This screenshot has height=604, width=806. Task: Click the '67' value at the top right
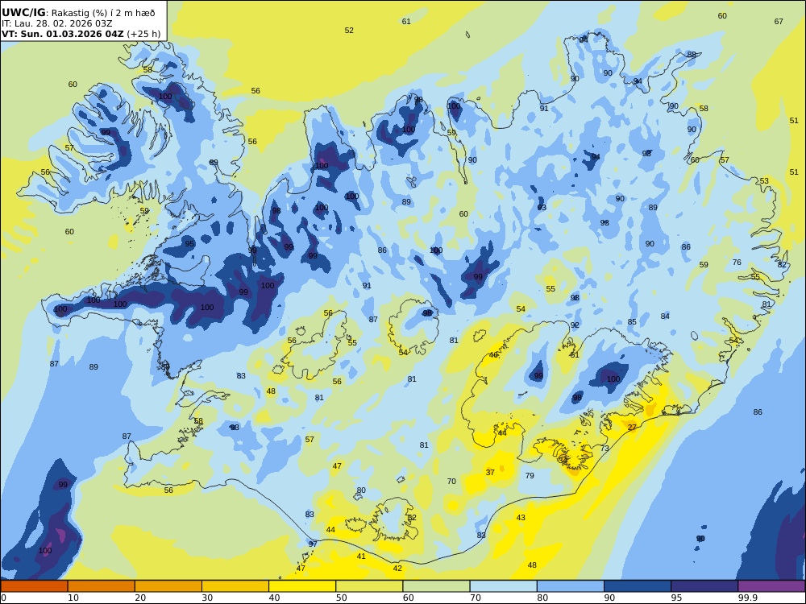click(x=779, y=22)
